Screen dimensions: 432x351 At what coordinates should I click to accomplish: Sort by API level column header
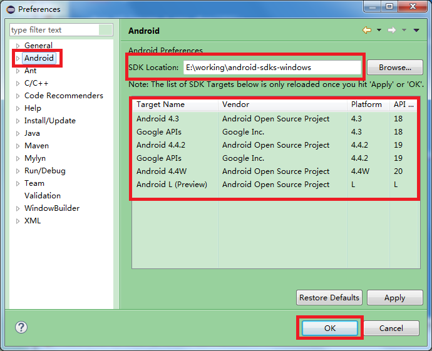403,104
